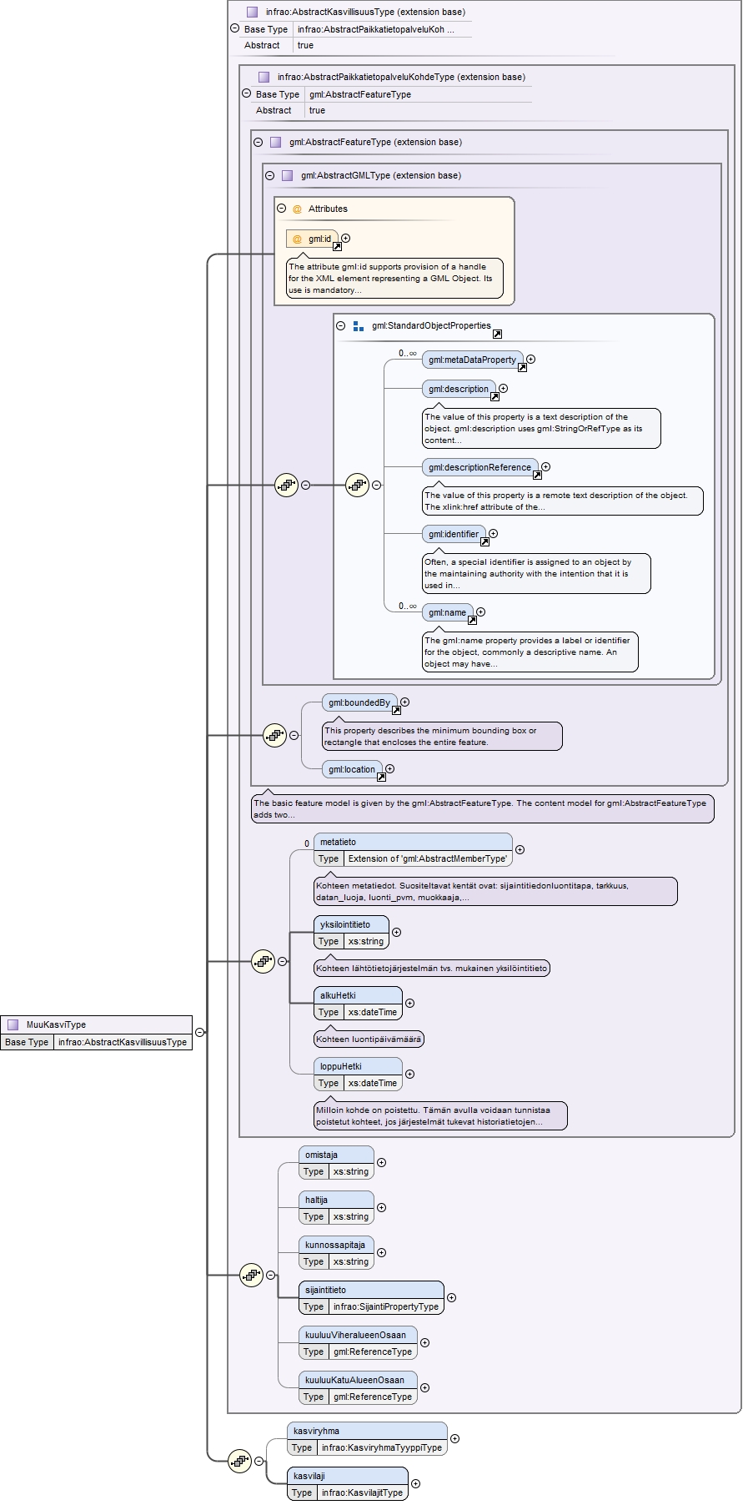Select sequence compositor before gml:boundedBy
743x1505 pixels.
tap(274, 735)
